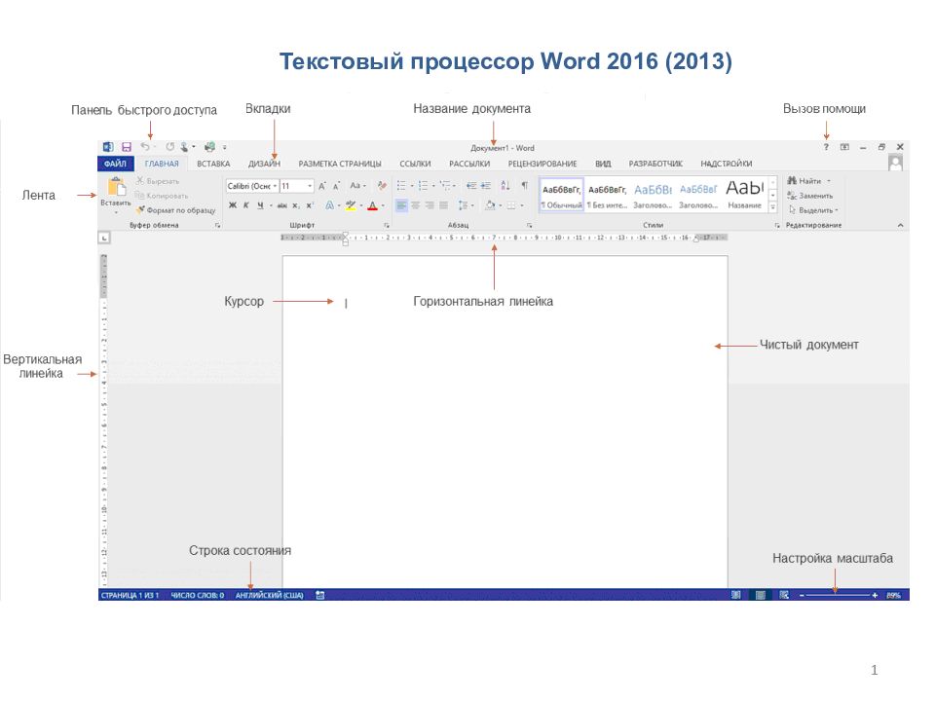Open the РЕЦЕНЗИРОВАНИЕ tab

tap(542, 164)
